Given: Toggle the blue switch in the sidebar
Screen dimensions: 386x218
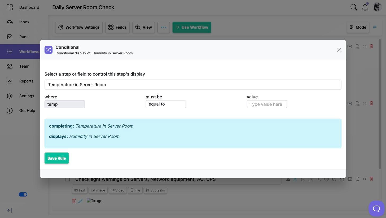Looking at the screenshot, I should point(23,194).
